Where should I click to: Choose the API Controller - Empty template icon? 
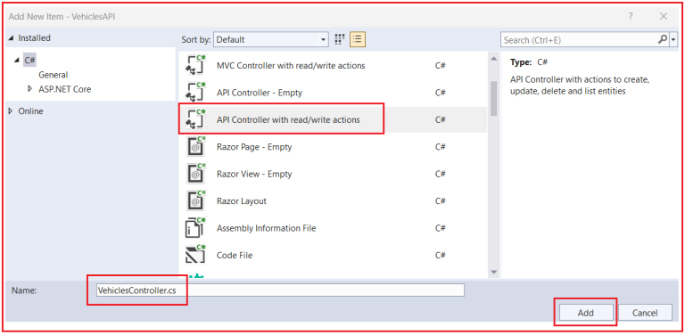click(195, 93)
